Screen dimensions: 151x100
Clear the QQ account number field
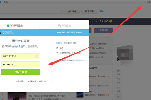point(37,56)
